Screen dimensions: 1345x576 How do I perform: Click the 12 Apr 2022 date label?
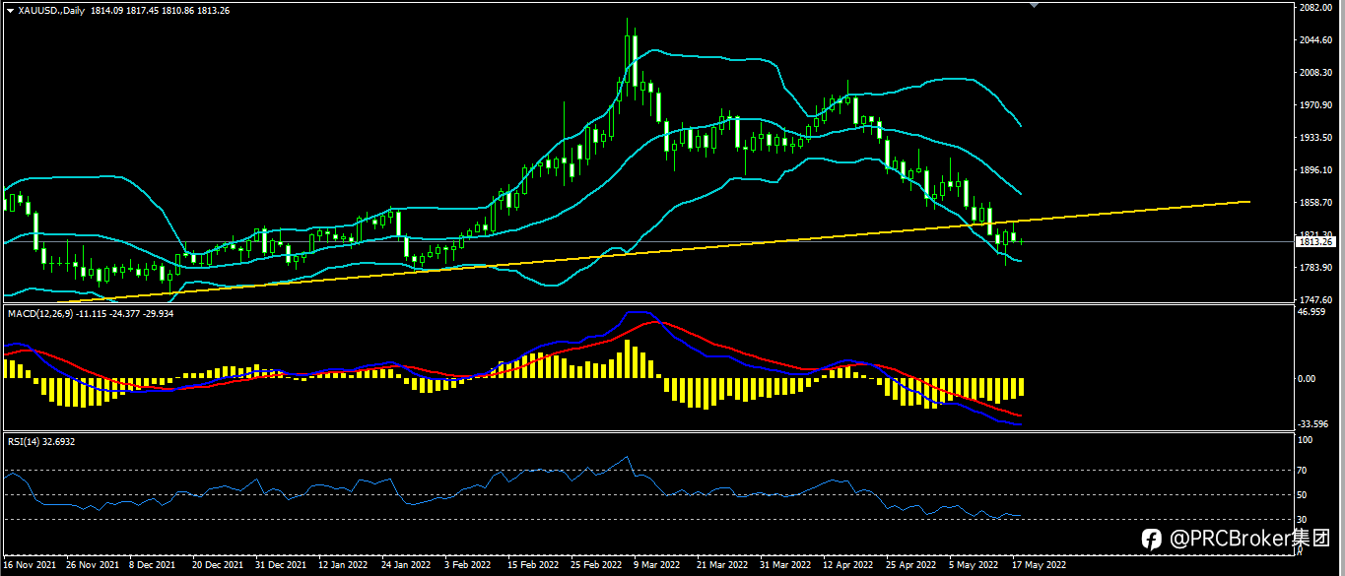click(x=847, y=566)
